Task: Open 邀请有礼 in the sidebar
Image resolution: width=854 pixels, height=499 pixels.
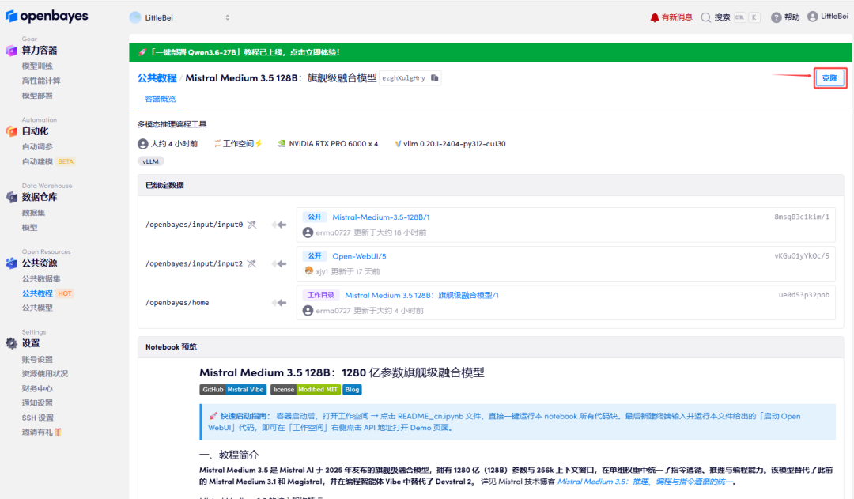Action: click(41, 432)
